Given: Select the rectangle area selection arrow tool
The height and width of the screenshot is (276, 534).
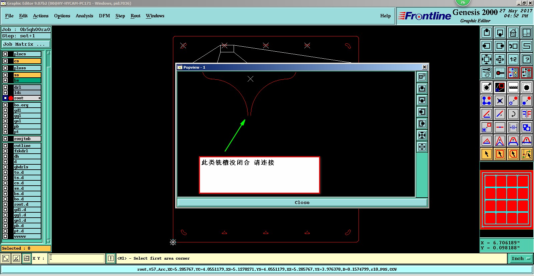Looking at the screenshot, I should (x=500, y=154).
